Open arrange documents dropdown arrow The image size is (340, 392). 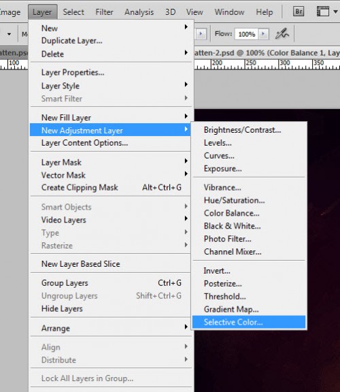click(335, 12)
